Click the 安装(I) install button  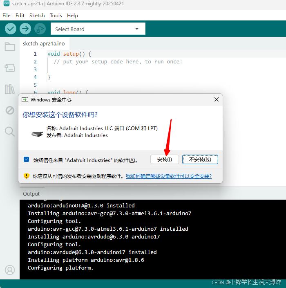click(x=165, y=160)
